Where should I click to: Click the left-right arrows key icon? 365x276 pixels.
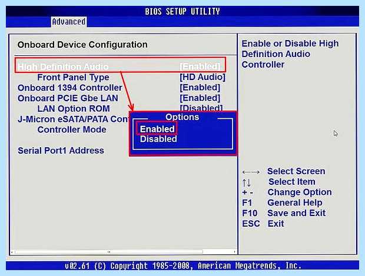[x=251, y=172]
